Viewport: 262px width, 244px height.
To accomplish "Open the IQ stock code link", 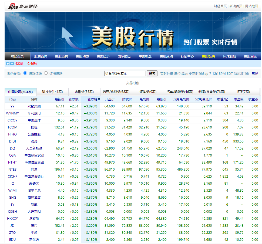I will click(12, 183).
